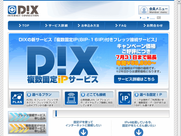This screenshot has height=136, width=181.
Task: Click the フレッツ接続サービス申し込み banner
Action: pos(27,117)
